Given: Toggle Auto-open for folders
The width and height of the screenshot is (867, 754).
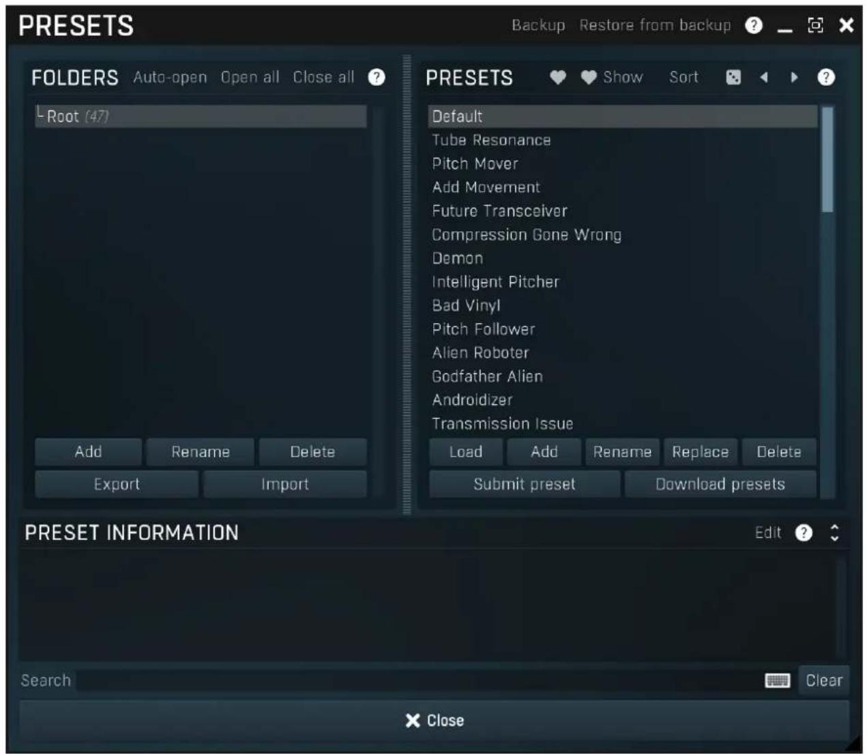Looking at the screenshot, I should click(x=170, y=77).
